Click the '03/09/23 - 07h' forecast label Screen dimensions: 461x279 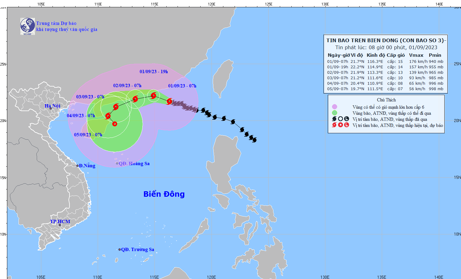(x=90, y=97)
